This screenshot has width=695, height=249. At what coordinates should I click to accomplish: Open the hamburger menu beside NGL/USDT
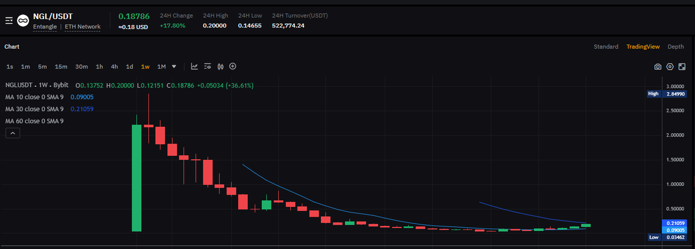point(9,21)
